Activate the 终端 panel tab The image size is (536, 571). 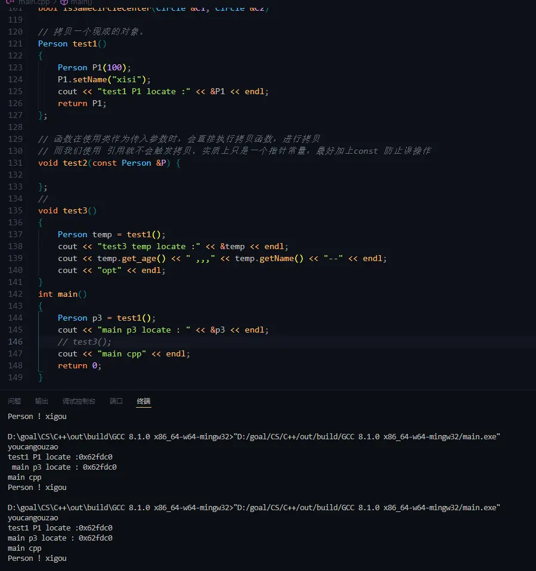(x=144, y=401)
